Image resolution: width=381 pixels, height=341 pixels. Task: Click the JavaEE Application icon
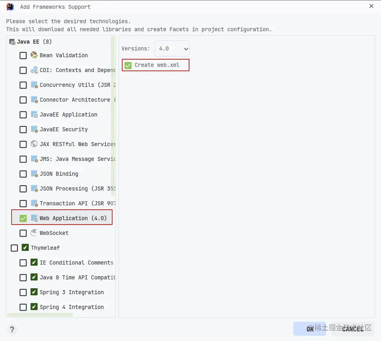pos(34,114)
